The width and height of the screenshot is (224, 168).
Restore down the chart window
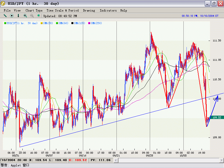point(213,4)
